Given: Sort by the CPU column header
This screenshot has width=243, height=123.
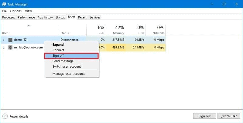Looking at the screenshot, I should coord(96,30).
